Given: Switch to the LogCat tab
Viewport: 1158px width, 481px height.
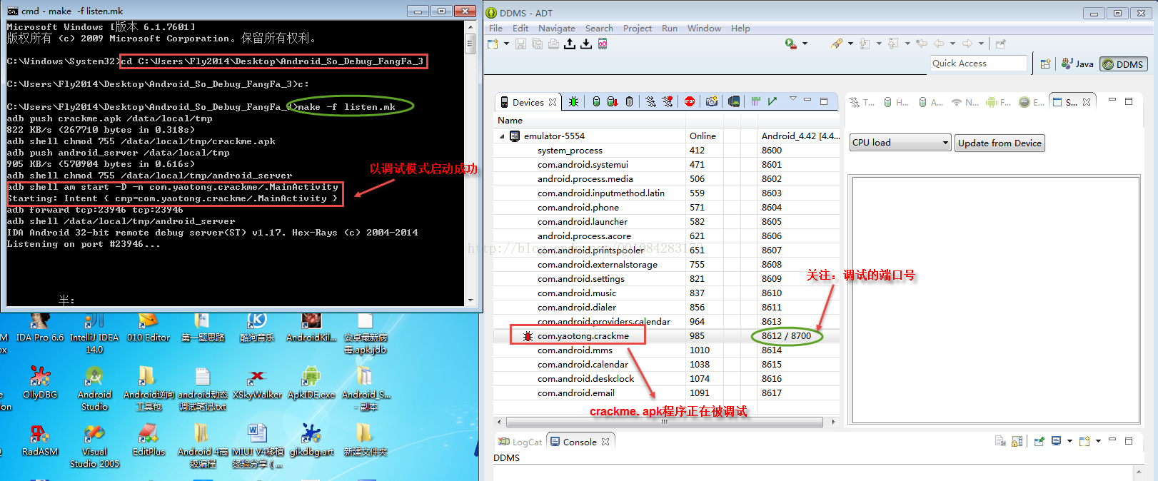Looking at the screenshot, I should [x=520, y=442].
